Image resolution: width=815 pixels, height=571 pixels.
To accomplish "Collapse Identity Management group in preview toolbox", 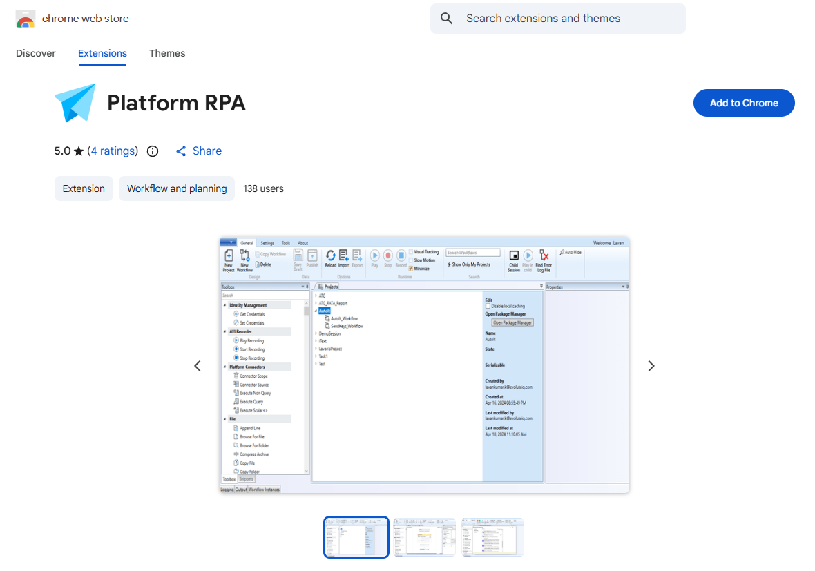I will 225,305.
